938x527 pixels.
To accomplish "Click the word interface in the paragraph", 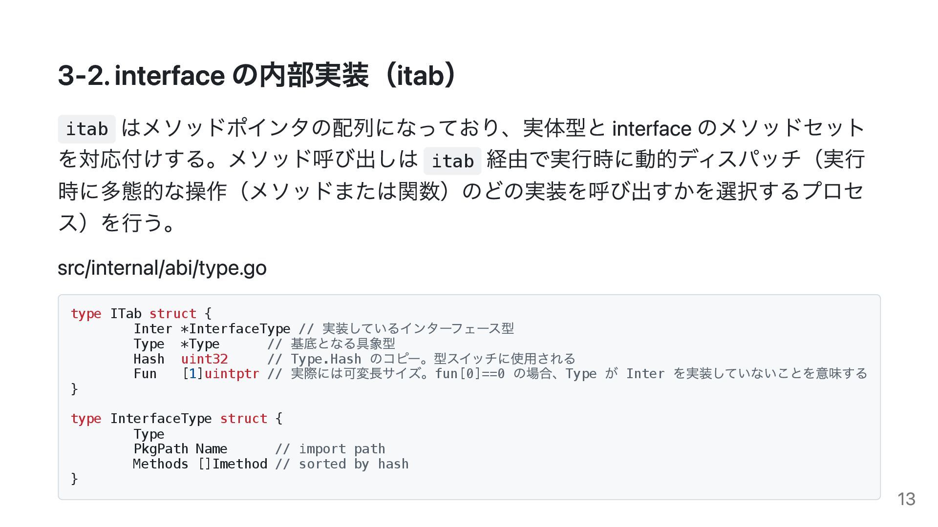I will [x=651, y=129].
